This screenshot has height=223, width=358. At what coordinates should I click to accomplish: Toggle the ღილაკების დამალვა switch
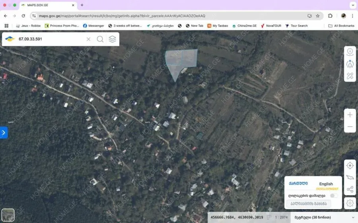click(x=334, y=196)
